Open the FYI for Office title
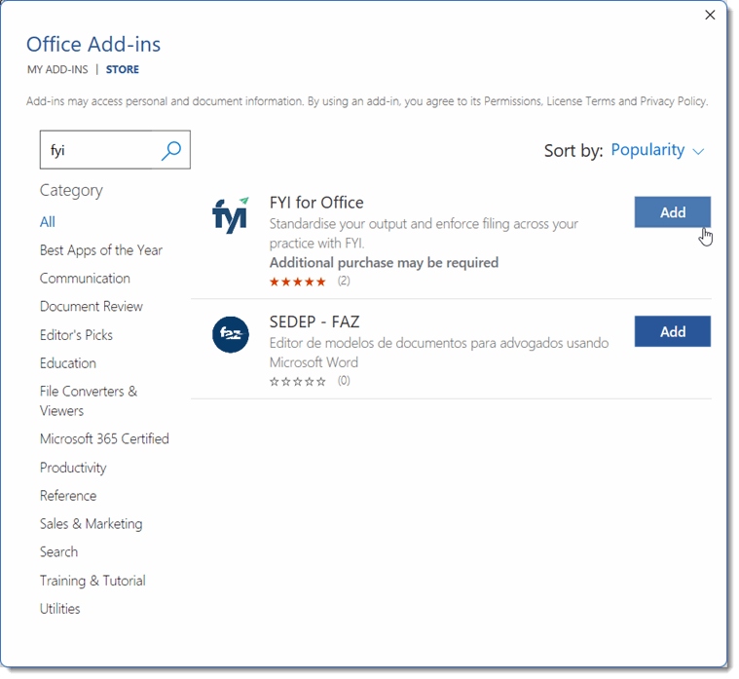The height and width of the screenshot is (679, 739). click(x=316, y=203)
